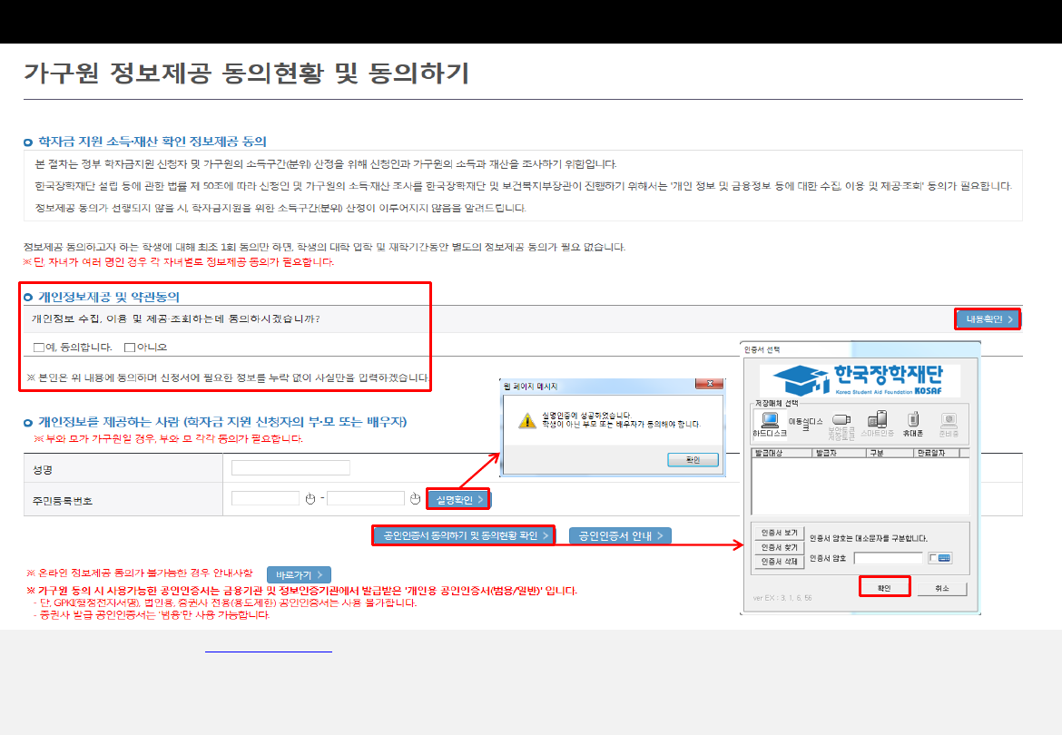The width and height of the screenshot is (1062, 735).
Task: Close the 웹 페이지 메시지 dialog
Action: coord(709,384)
